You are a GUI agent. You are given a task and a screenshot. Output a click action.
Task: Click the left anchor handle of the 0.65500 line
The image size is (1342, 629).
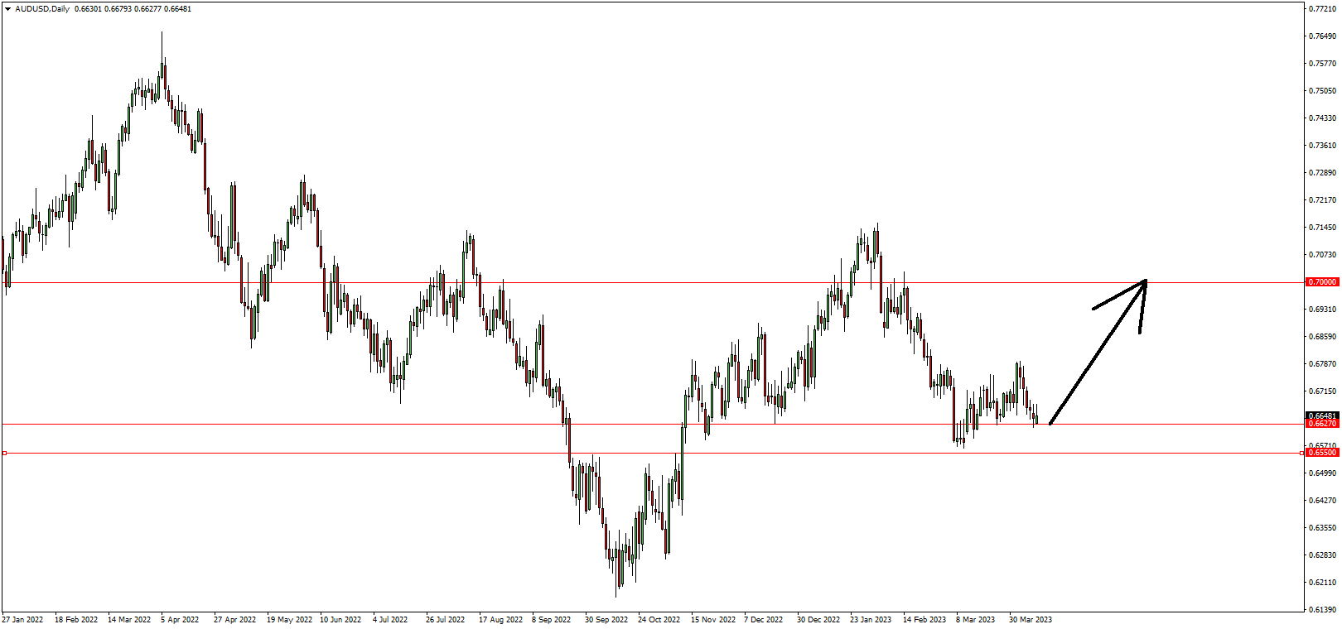click(x=4, y=453)
